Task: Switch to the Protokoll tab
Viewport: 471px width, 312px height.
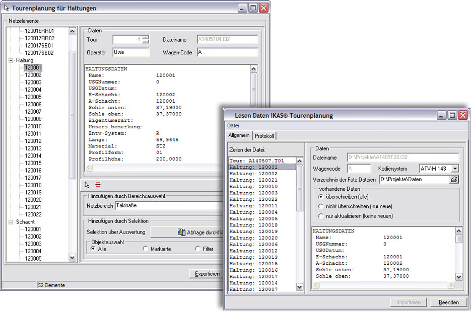Action: [264, 136]
